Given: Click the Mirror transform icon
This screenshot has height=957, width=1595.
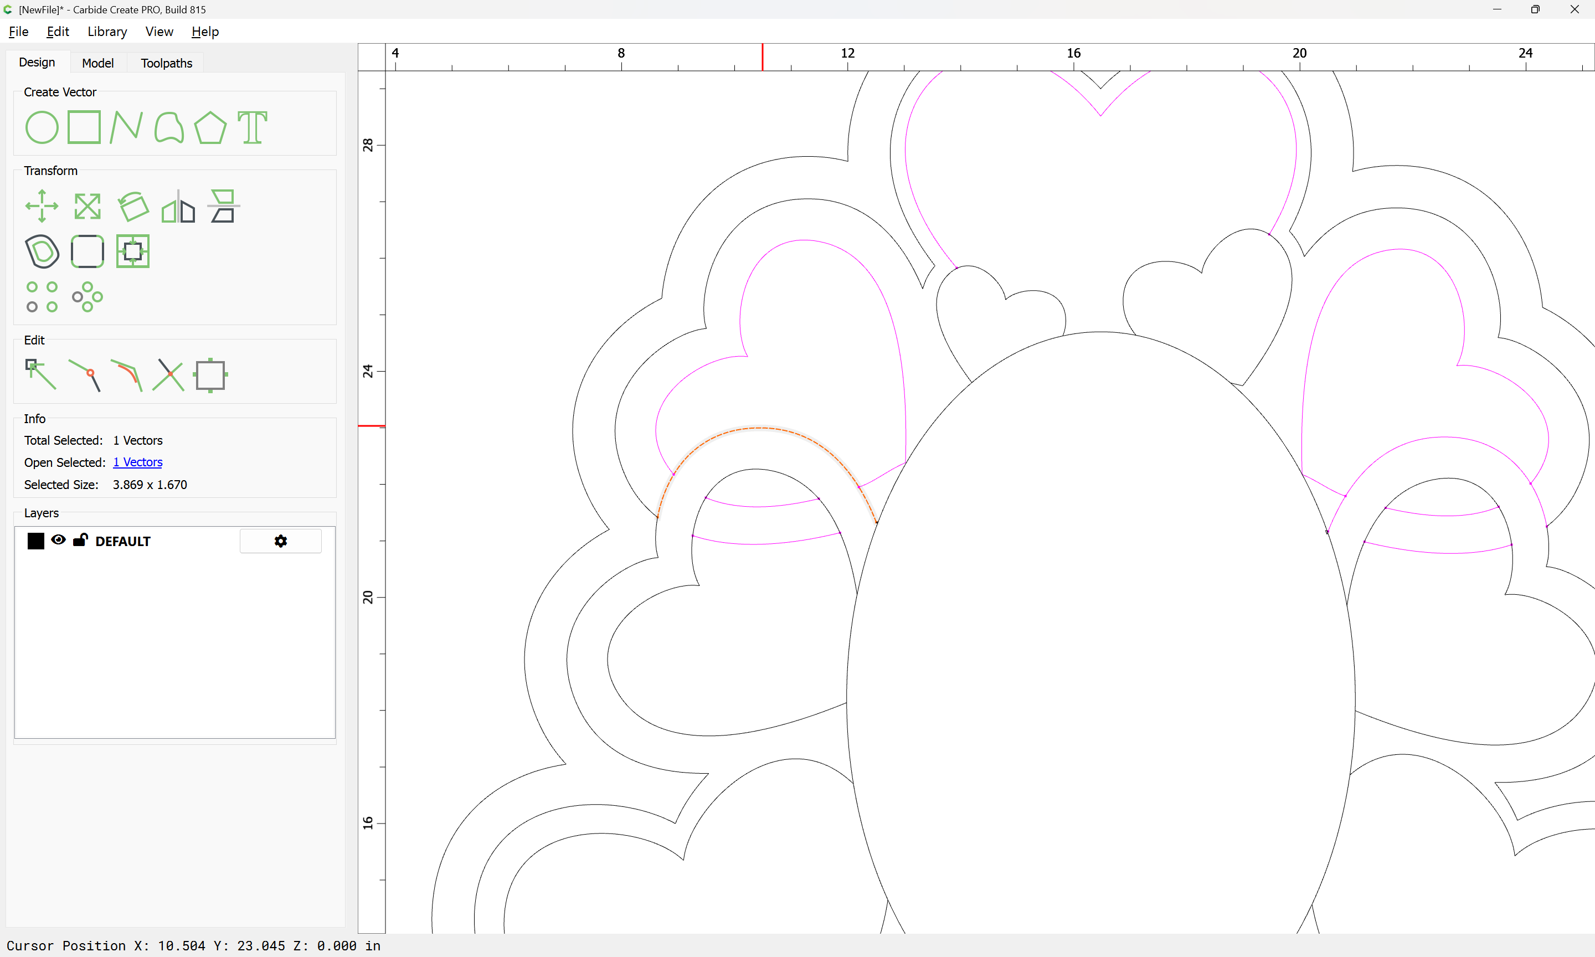Looking at the screenshot, I should coord(178,207).
